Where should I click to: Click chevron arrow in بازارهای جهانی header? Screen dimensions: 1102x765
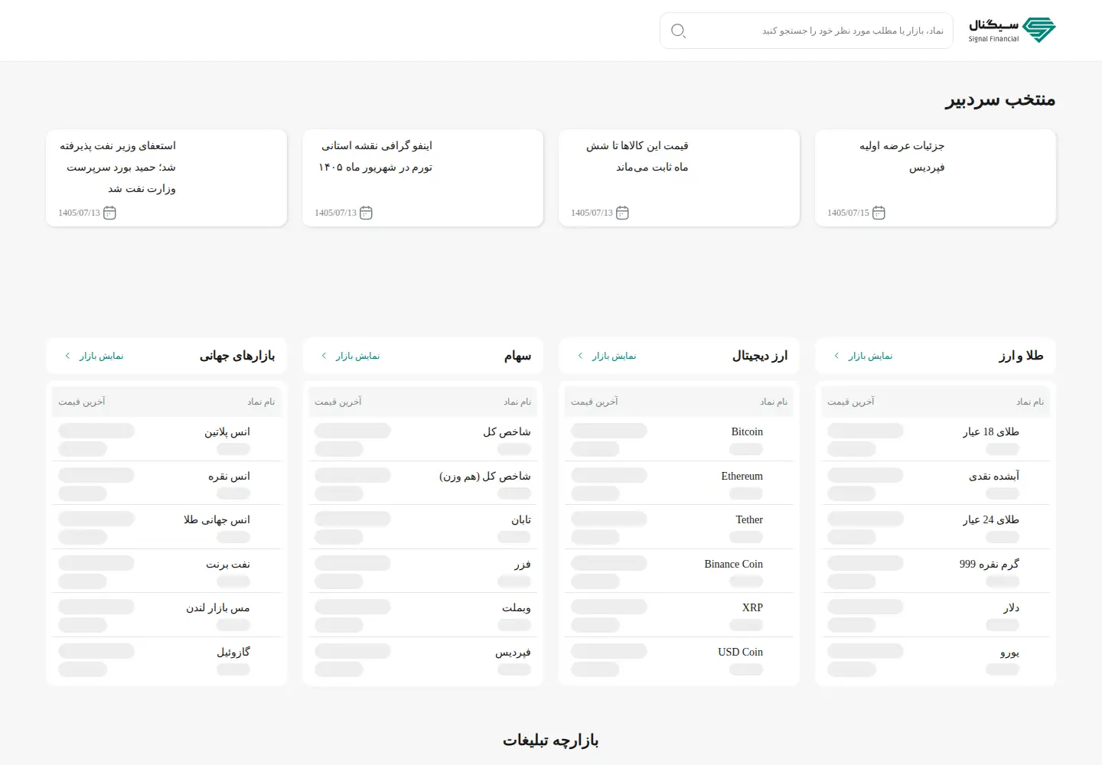(67, 356)
